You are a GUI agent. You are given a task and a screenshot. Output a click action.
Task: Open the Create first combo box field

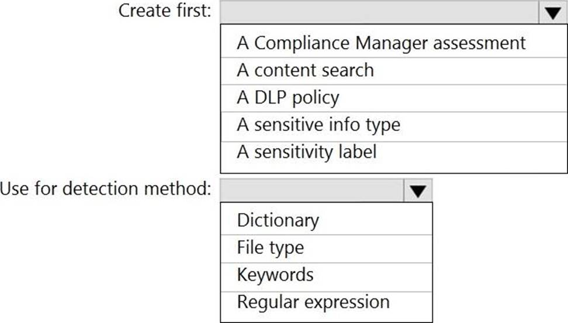pyautogui.click(x=379, y=13)
